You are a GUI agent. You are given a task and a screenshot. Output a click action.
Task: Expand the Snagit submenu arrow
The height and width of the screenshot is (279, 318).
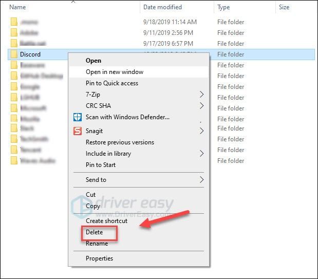click(x=201, y=131)
